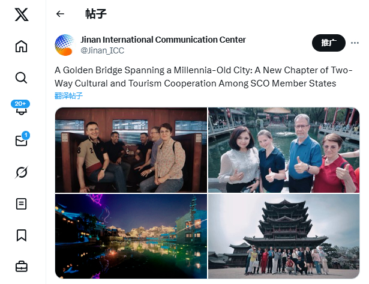Go back with the left arrow
The width and height of the screenshot is (369, 284).
(60, 14)
